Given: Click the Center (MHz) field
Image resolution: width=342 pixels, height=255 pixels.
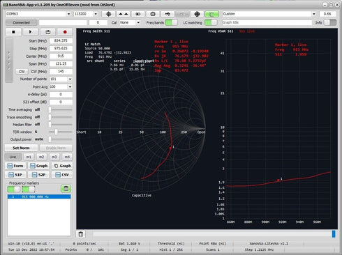Looking at the screenshot, I should [x=61, y=56].
